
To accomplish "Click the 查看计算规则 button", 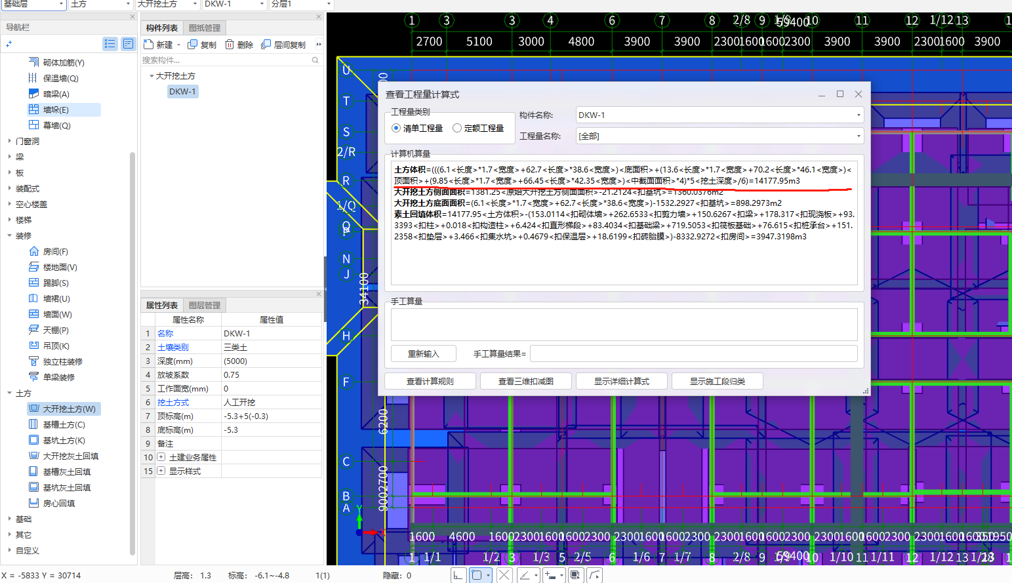I will pyautogui.click(x=430, y=381).
